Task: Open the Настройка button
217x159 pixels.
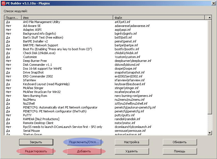Action: (x=132, y=142)
